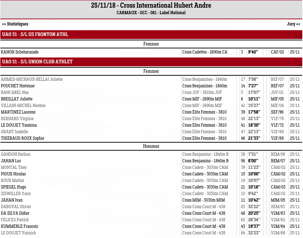
Task: Click the 9'40'' time result
Action: (253, 52)
